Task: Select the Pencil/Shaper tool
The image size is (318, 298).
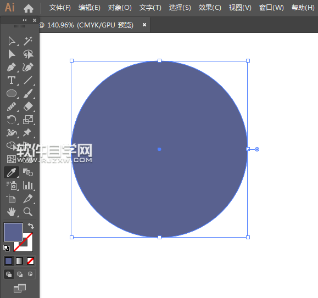Action: (x=12, y=106)
